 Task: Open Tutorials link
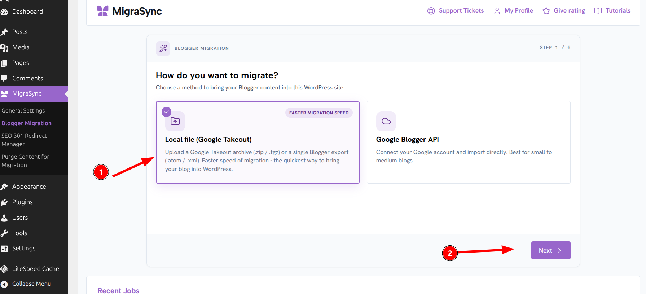point(612,11)
